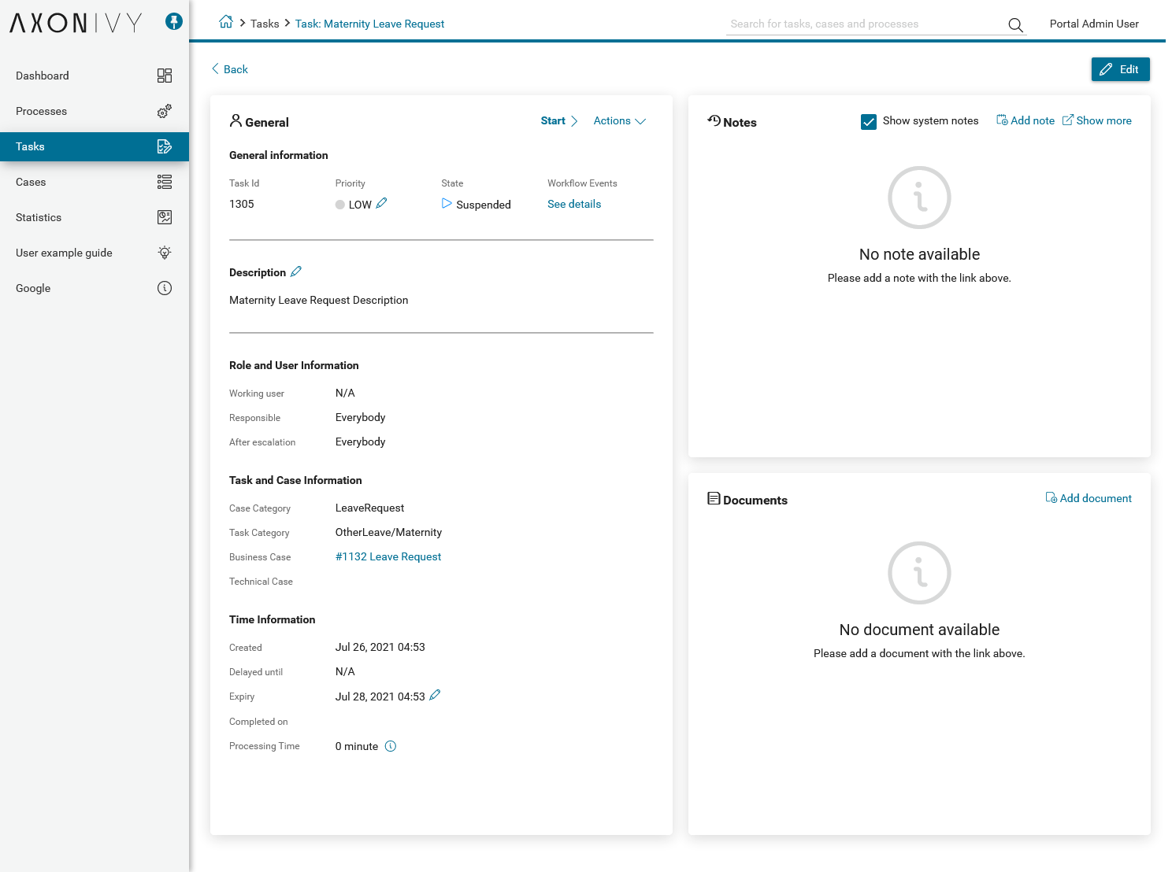Edit description with the pencil icon
1172x872 pixels.
(296, 272)
